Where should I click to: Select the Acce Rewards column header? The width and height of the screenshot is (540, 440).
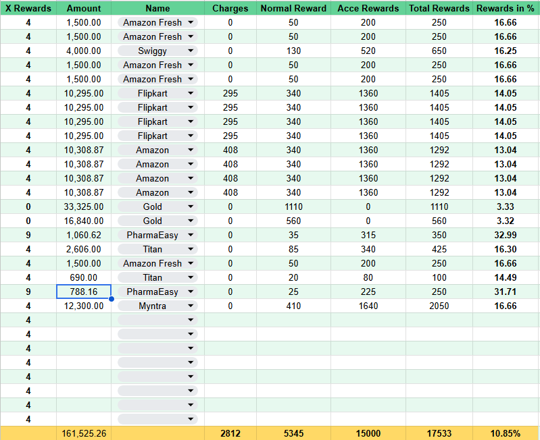[368, 8]
